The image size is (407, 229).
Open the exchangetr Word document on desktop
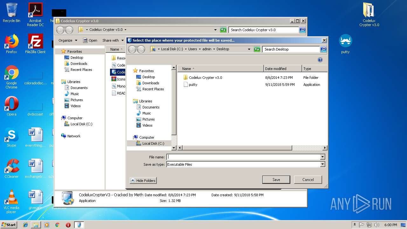[x=35, y=169]
